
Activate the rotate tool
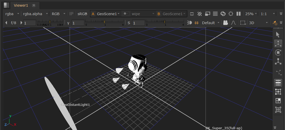click(x=278, y=53)
